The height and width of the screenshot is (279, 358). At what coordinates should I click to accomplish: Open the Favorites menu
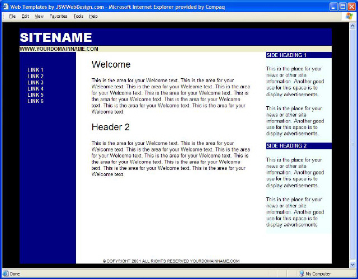pyautogui.click(x=58, y=16)
